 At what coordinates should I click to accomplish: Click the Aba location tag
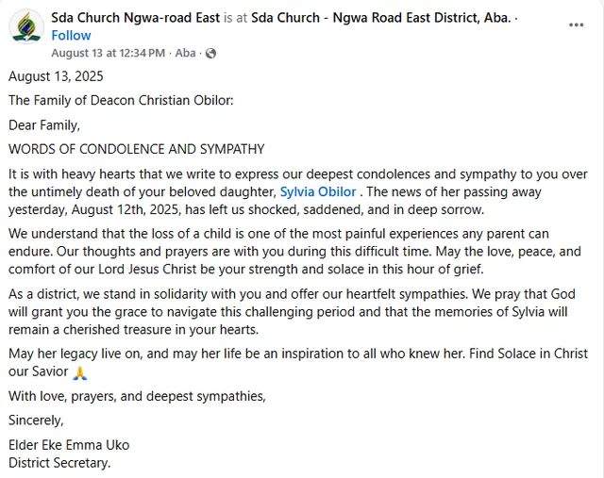pos(185,53)
